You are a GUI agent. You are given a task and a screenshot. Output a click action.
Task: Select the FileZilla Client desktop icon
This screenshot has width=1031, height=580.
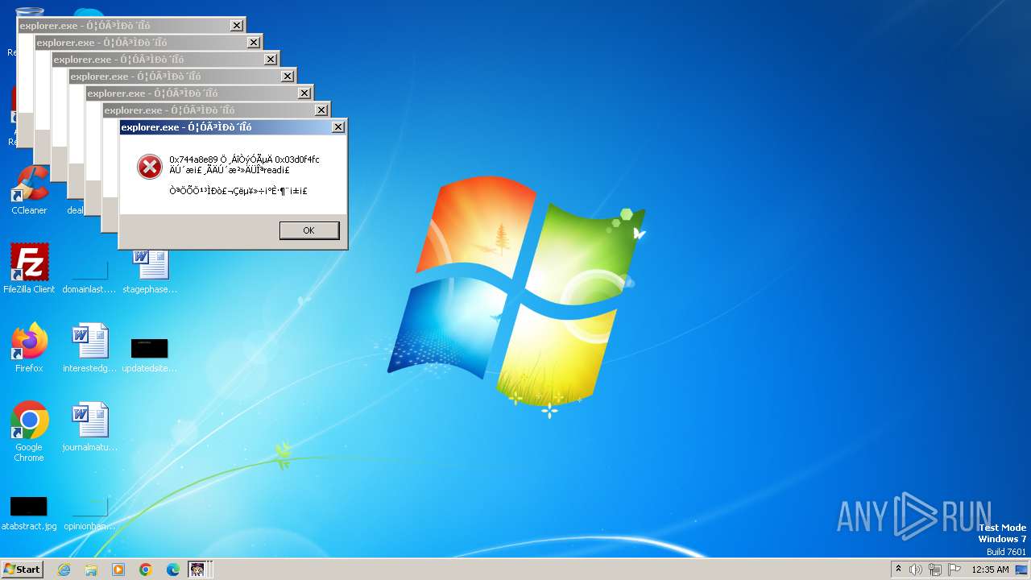tap(29, 269)
